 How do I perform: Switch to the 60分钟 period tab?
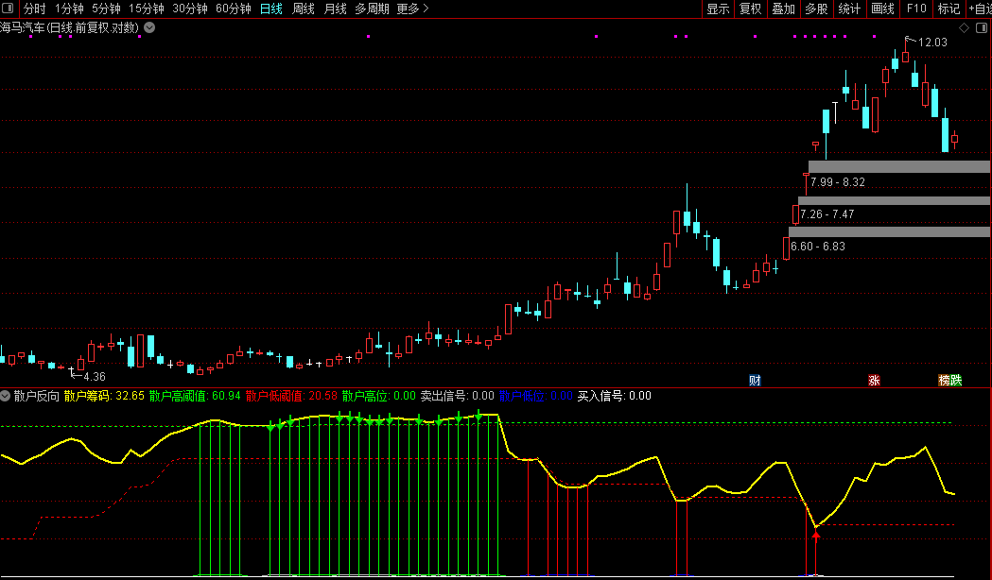[x=233, y=9]
